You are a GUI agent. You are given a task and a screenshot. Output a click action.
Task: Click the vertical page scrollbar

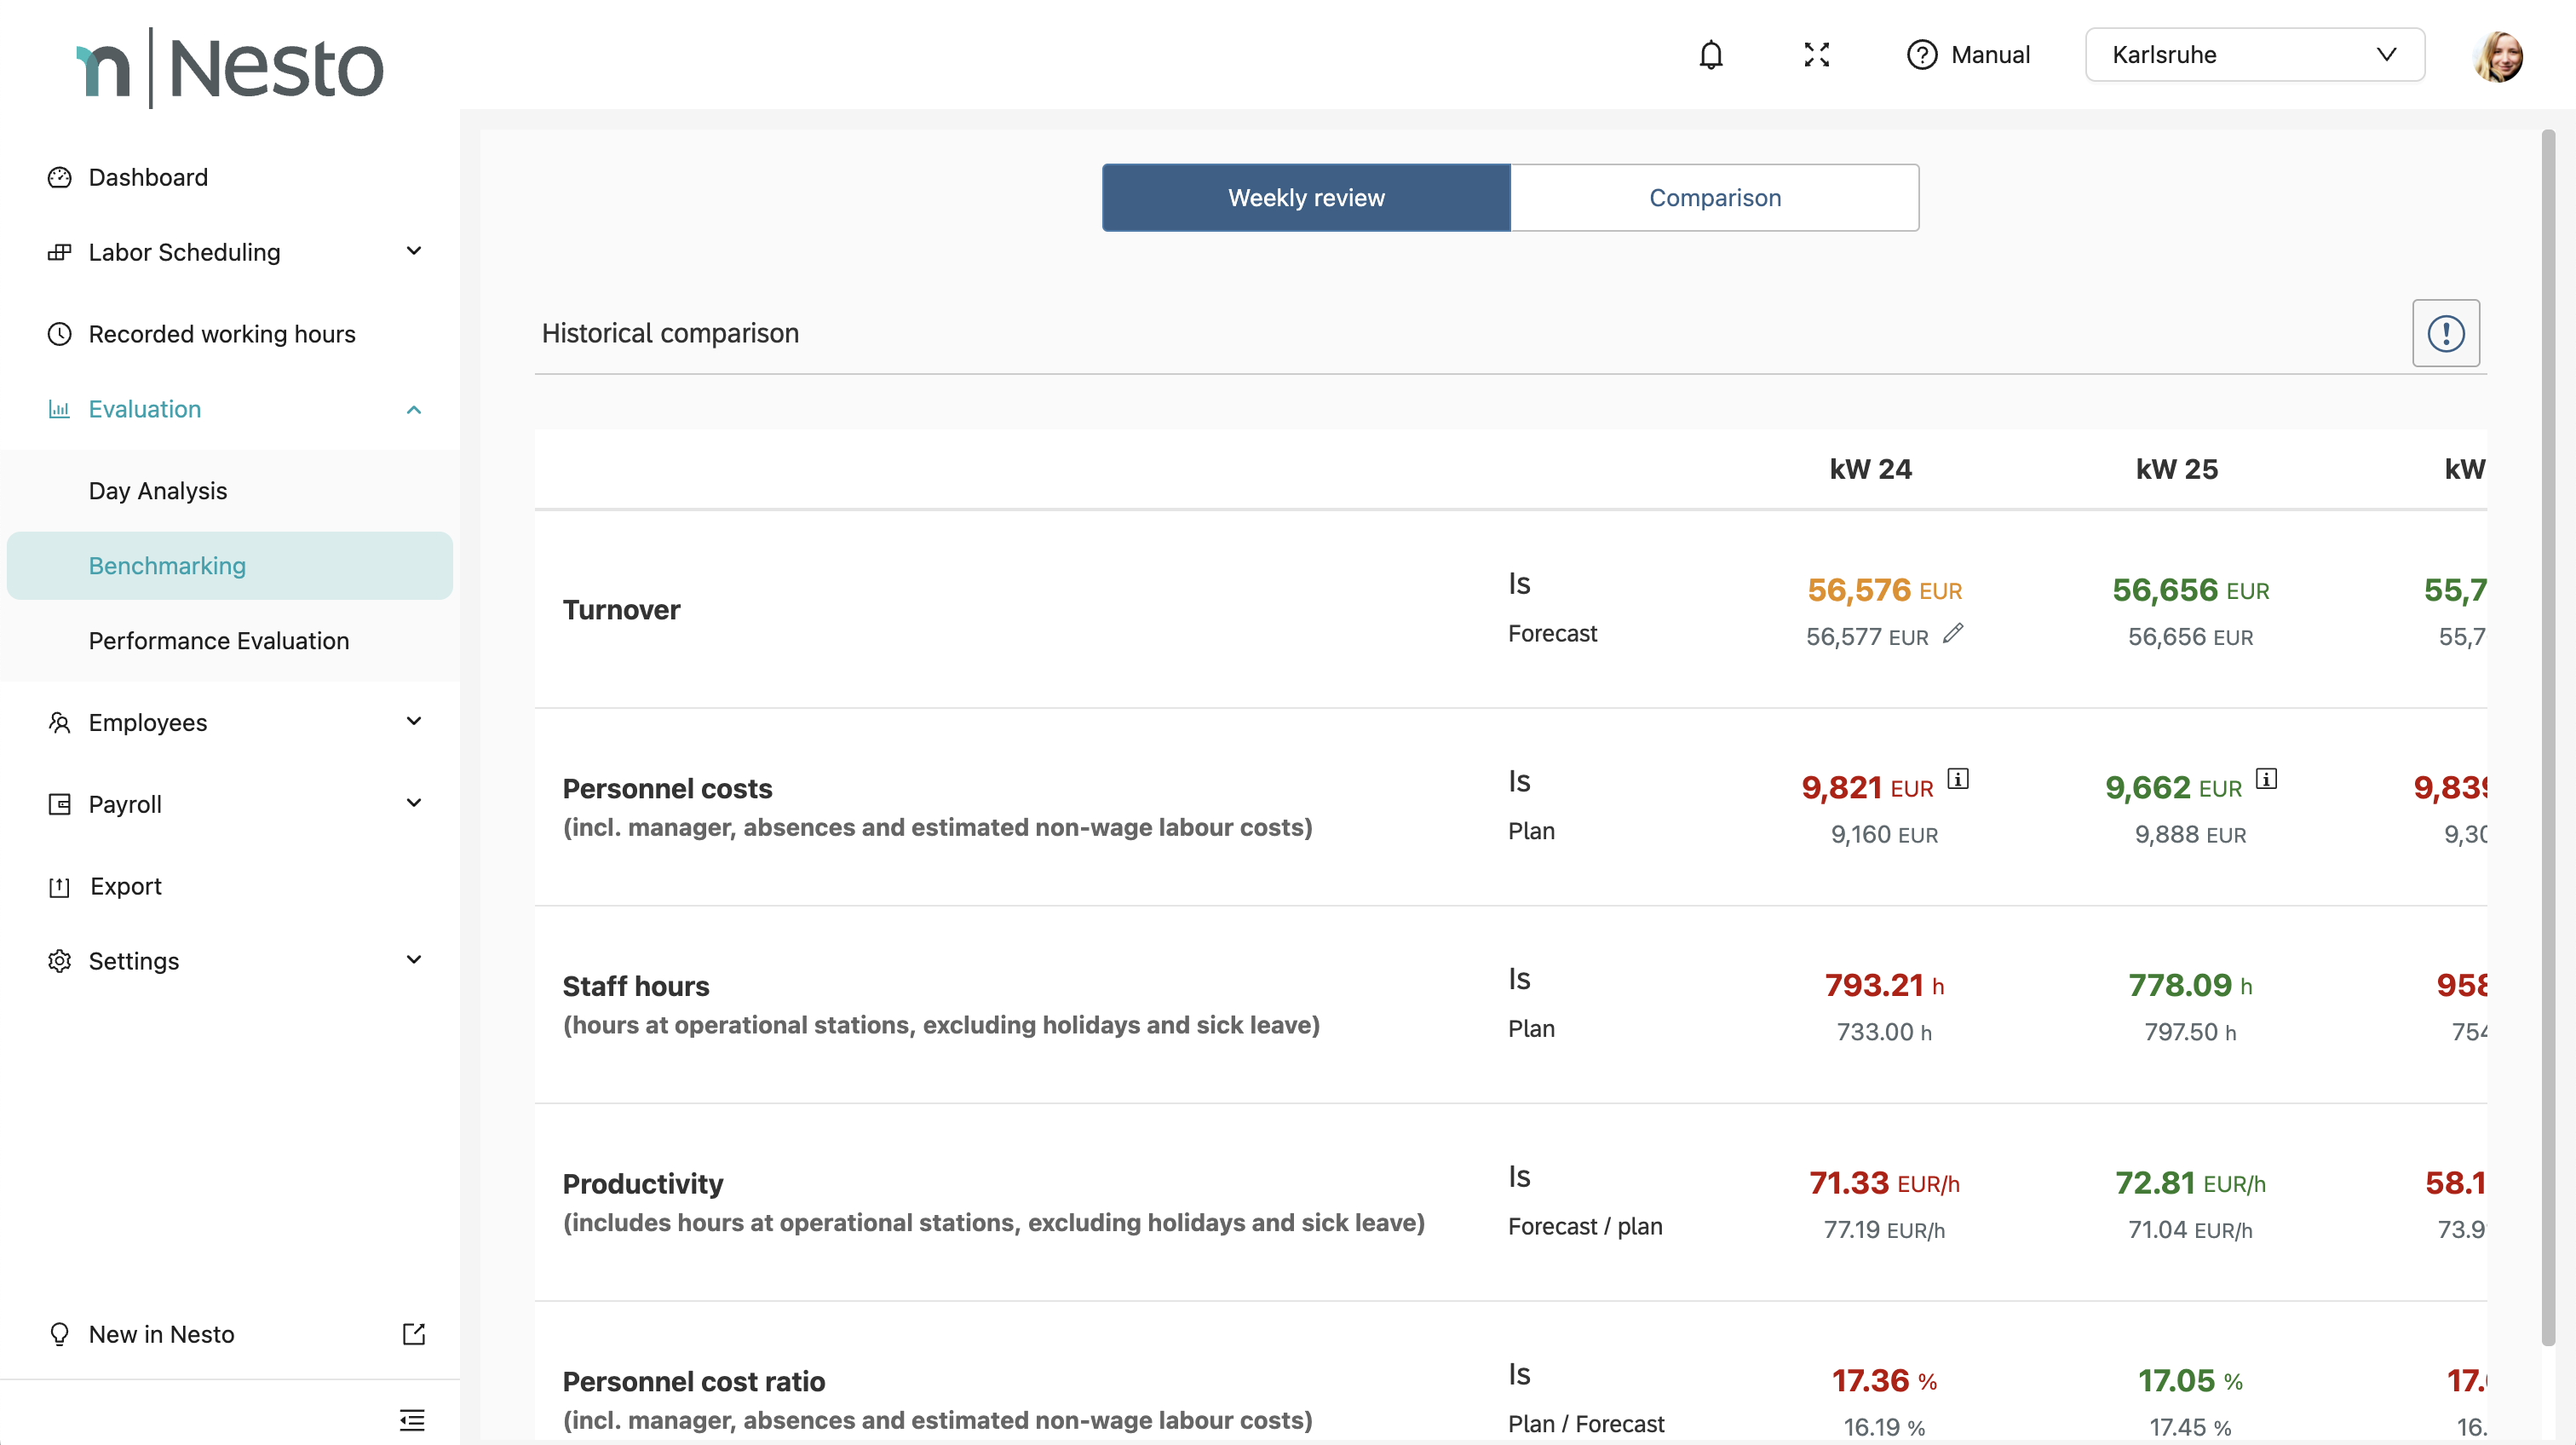(x=2548, y=737)
